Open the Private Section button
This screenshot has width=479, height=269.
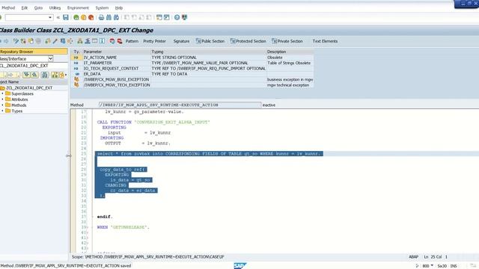click(x=287, y=41)
